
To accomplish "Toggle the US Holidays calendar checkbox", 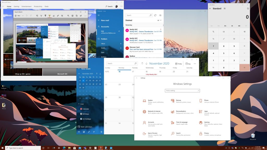I will tap(81, 119).
